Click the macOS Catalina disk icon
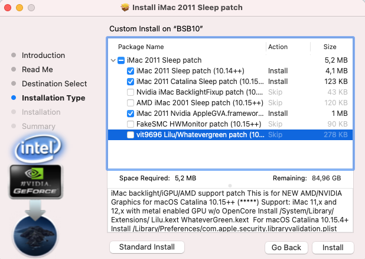The image size is (365, 259). (38, 237)
